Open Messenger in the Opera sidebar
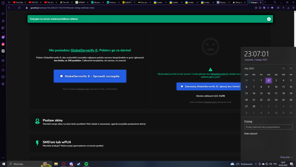 click(x=3, y=37)
